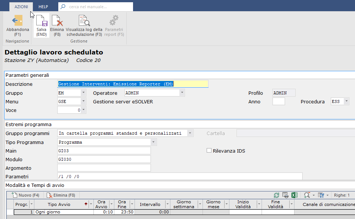Export the grid to Excel
The height and width of the screenshot is (219, 355).
click(294, 195)
